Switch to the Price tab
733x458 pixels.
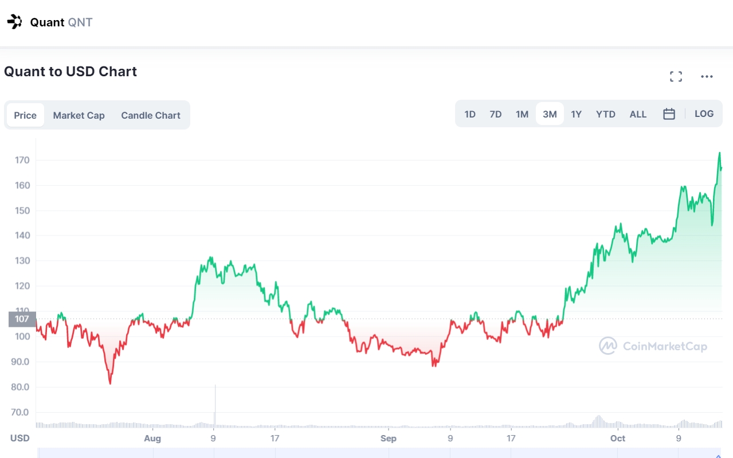(25, 115)
